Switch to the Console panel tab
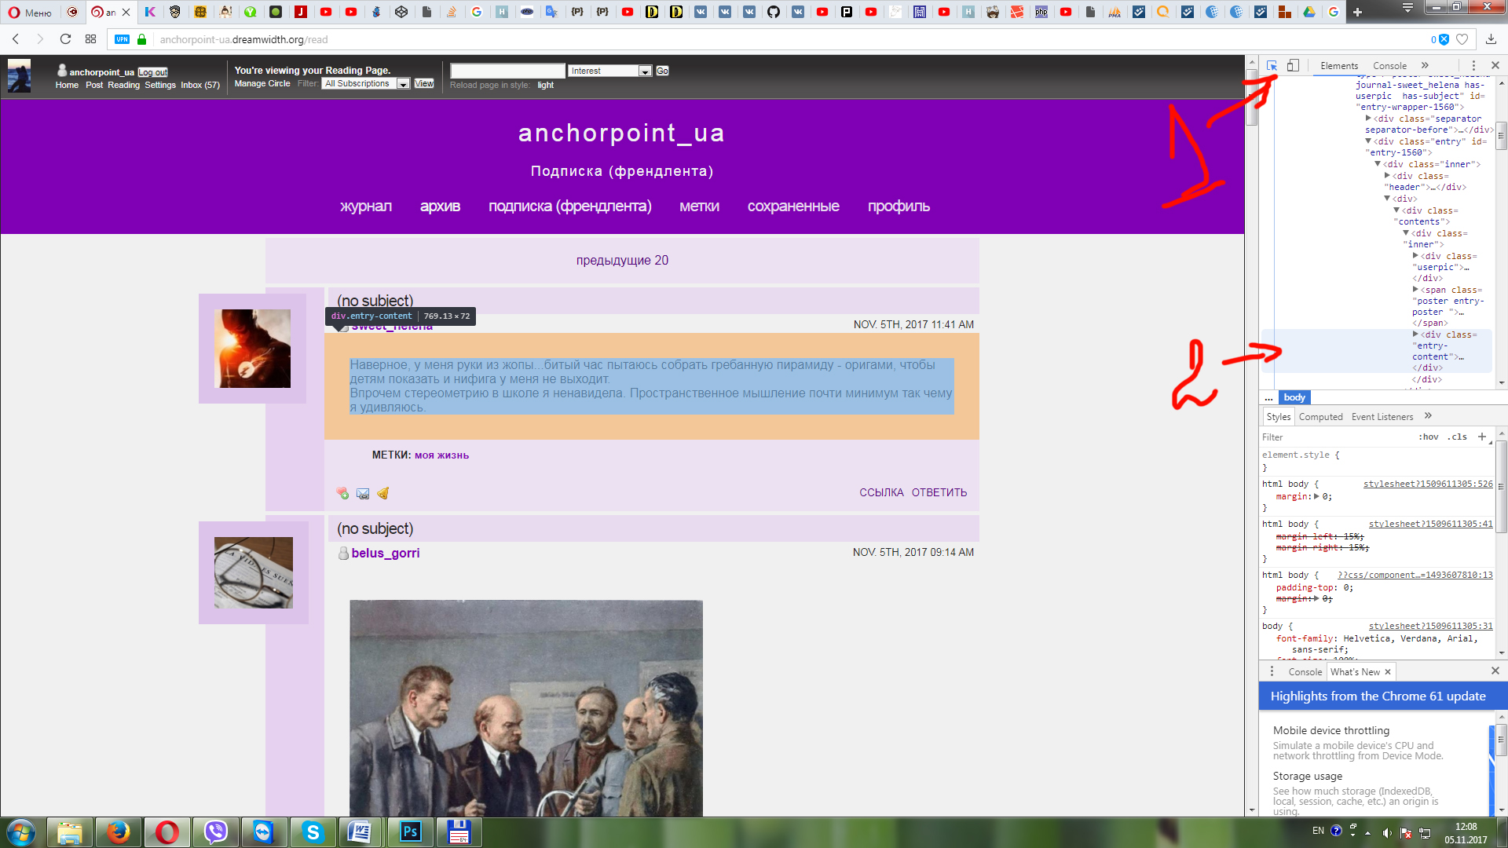The image size is (1508, 848). coord(1389,66)
